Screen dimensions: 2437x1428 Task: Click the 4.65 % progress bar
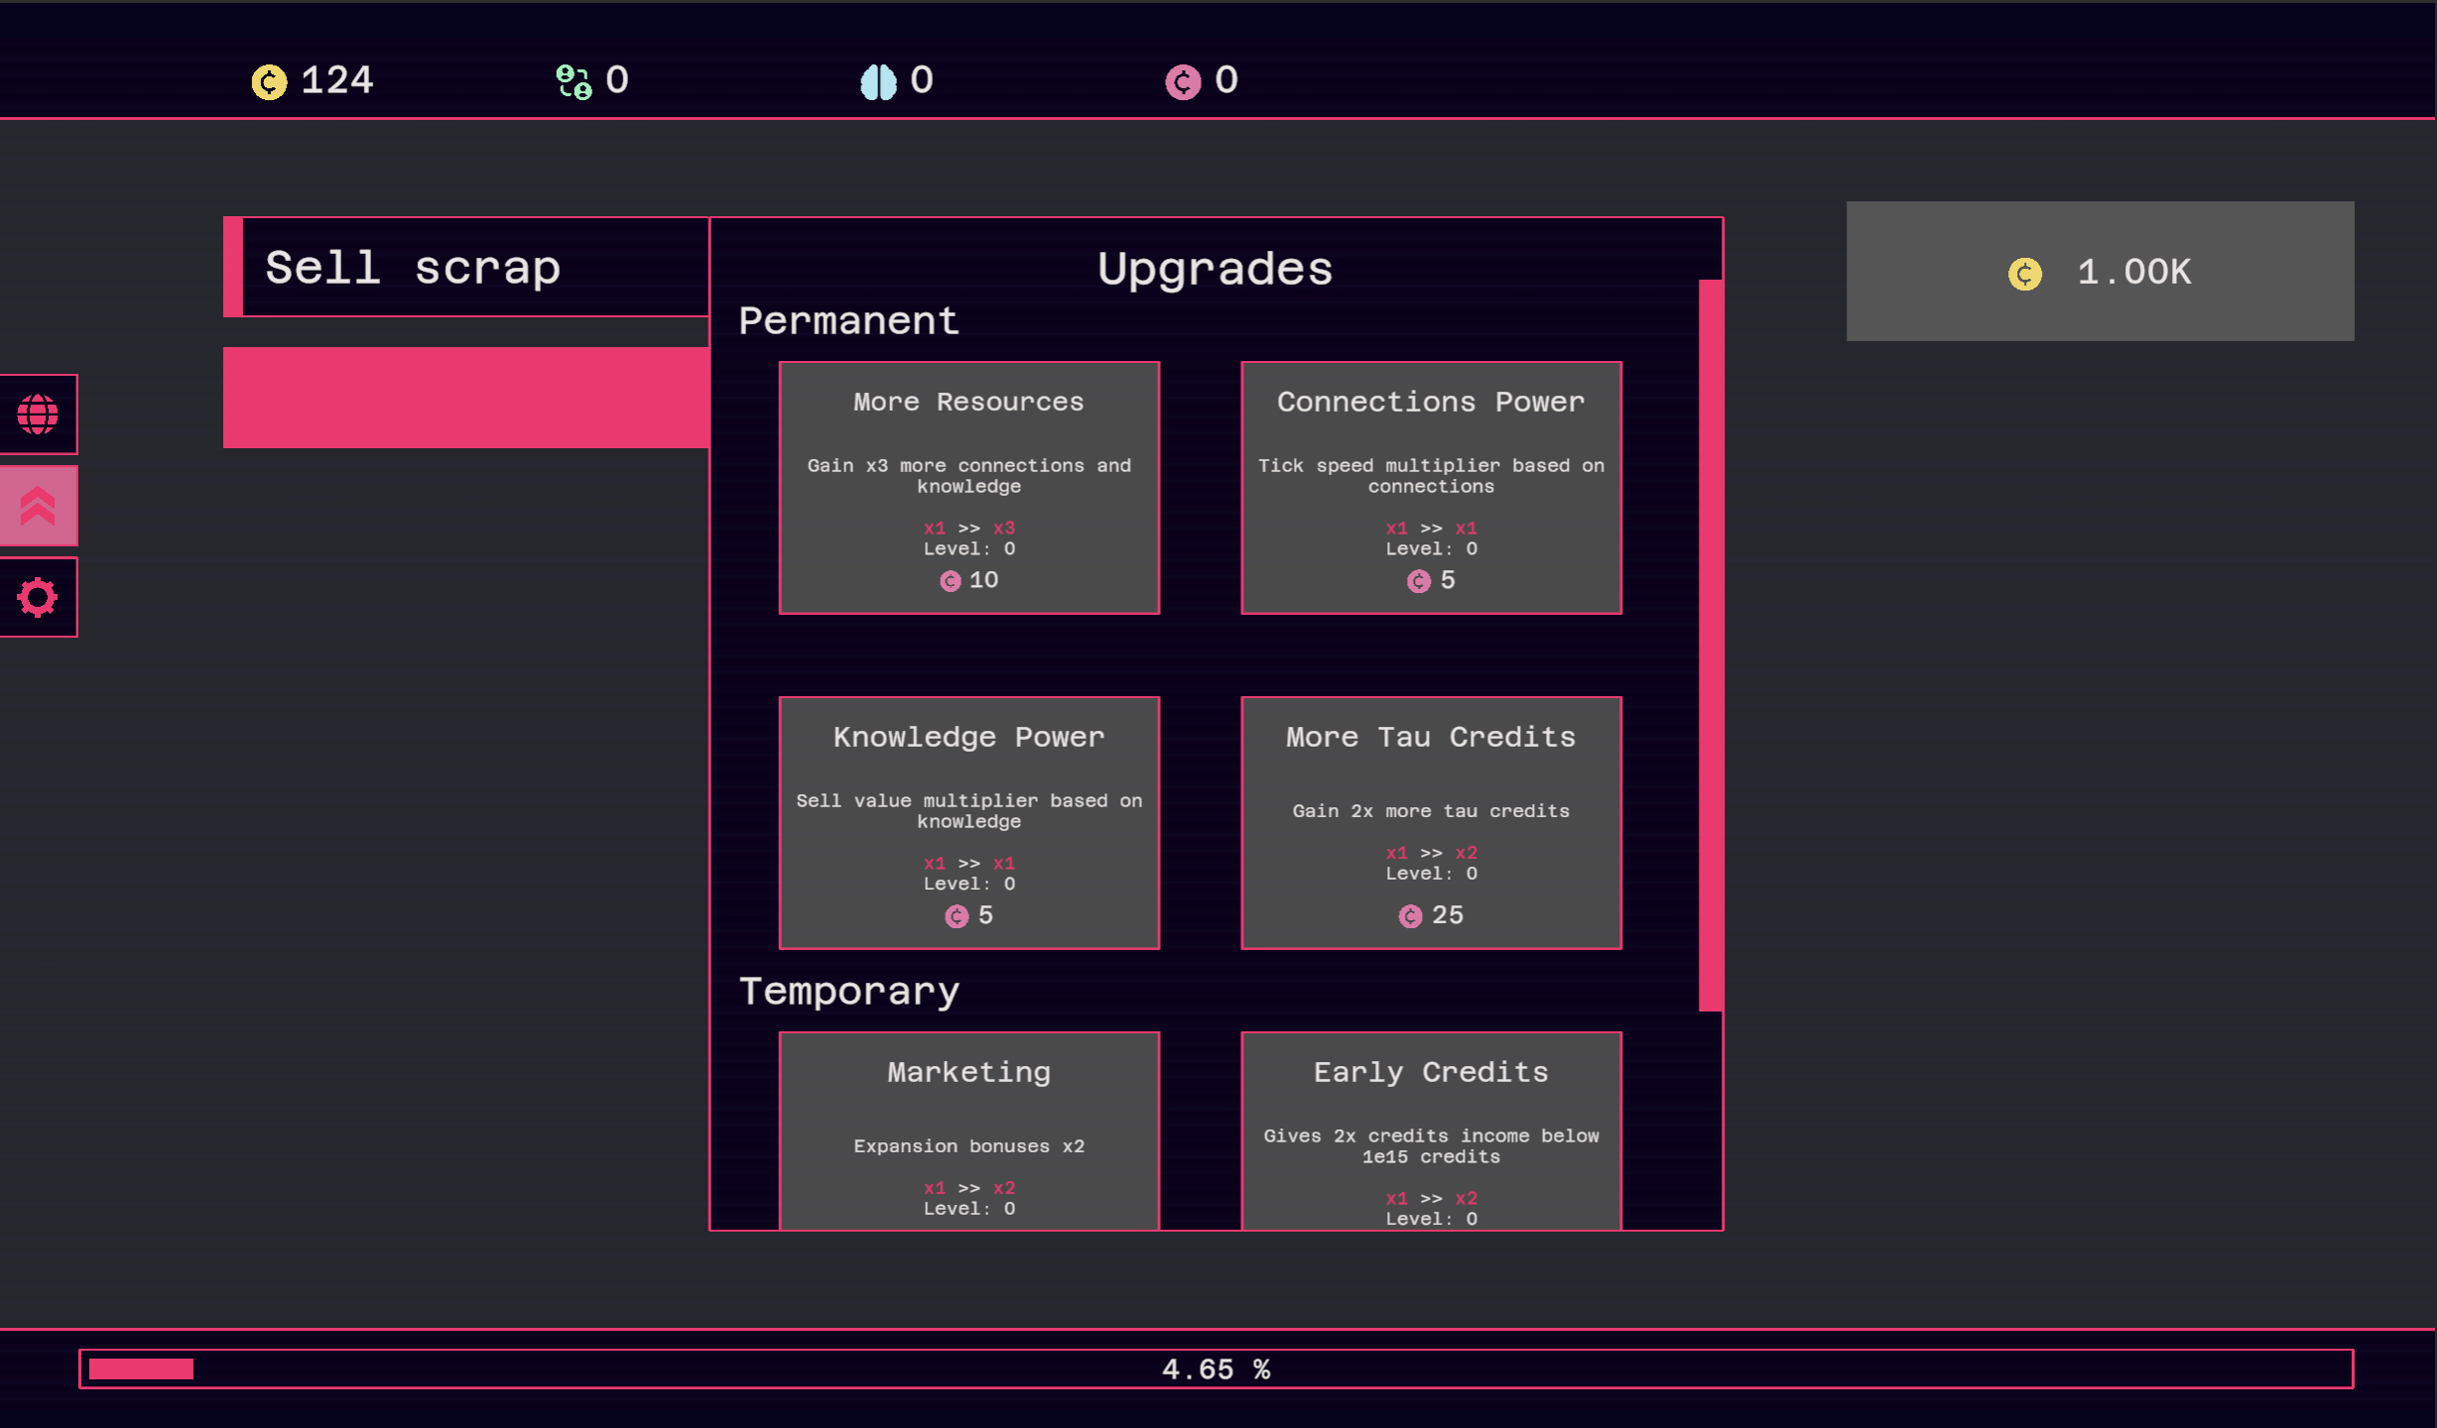click(1217, 1368)
